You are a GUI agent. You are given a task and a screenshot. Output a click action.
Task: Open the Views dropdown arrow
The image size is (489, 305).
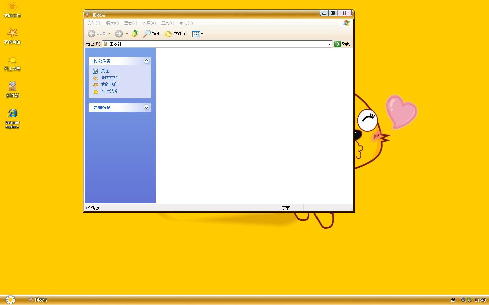202,34
